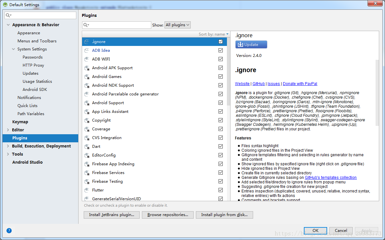This screenshot has width=385, height=240.
Task: Select Keymap in the settings tree
Action: [20, 122]
